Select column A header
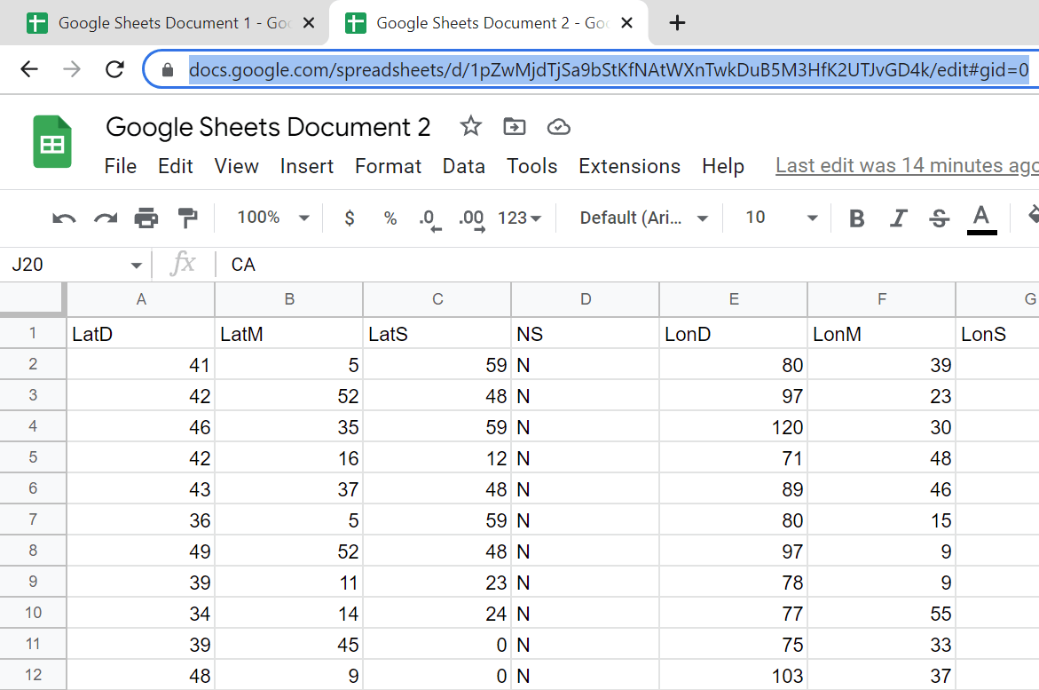This screenshot has width=1039, height=690. click(141, 299)
